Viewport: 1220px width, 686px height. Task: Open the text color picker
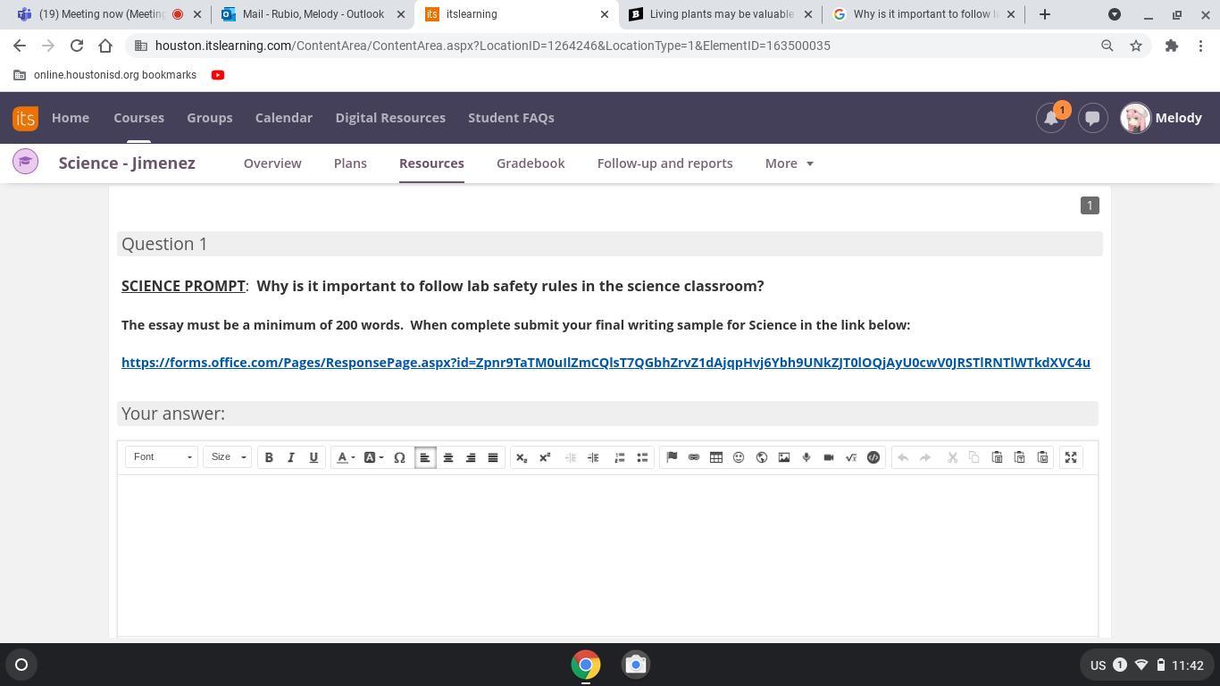345,457
